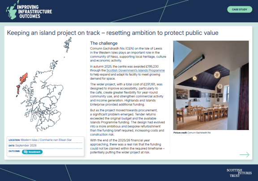Click the green Scotland map icon in header
This screenshot has height=181, width=258.
(12, 11)
